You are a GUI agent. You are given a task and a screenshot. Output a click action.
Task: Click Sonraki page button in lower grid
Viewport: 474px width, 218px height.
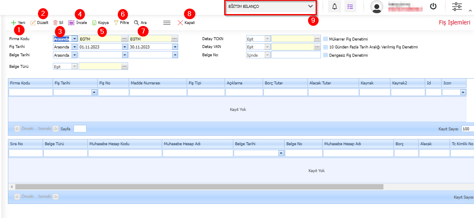[48, 196]
